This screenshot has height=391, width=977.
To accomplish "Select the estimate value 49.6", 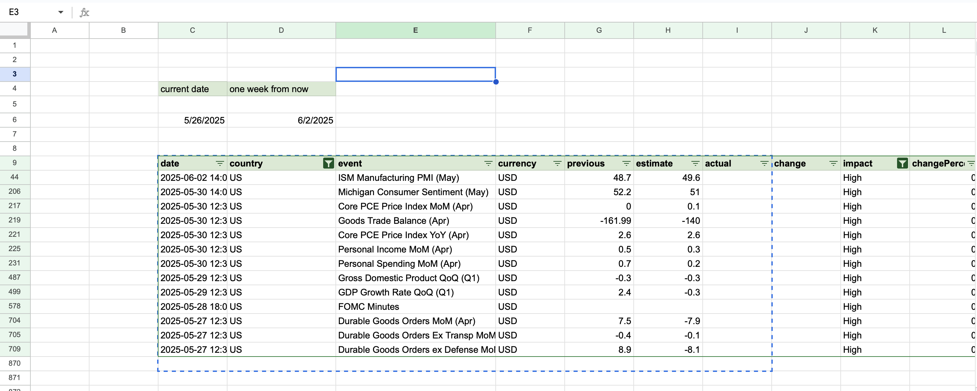I will coord(668,178).
